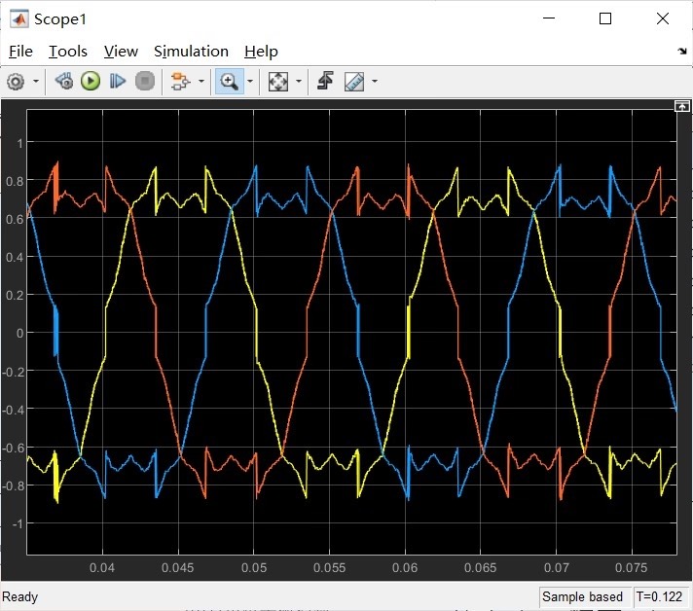Select the Zoom magnifier tool

pyautogui.click(x=230, y=82)
